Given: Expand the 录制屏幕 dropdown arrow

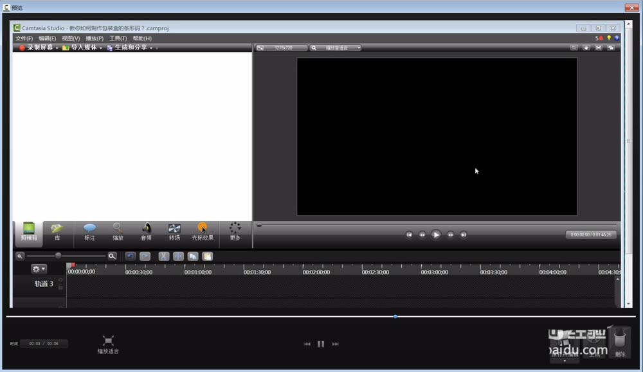Looking at the screenshot, I should (57, 48).
